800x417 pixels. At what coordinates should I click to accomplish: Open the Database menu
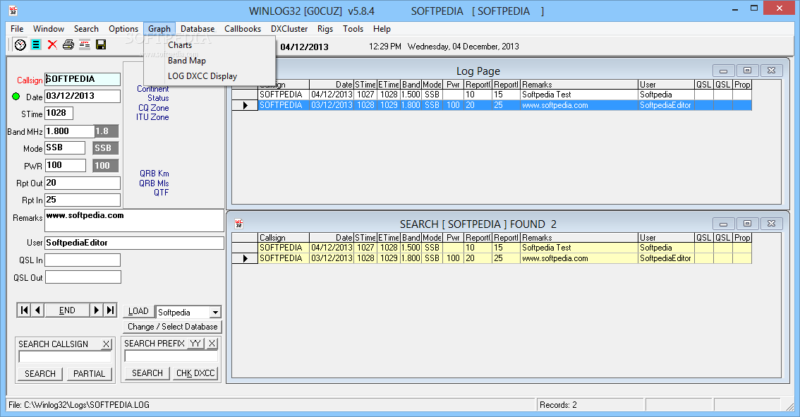[x=198, y=29]
